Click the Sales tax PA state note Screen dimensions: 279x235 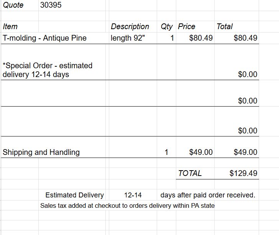[127, 205]
